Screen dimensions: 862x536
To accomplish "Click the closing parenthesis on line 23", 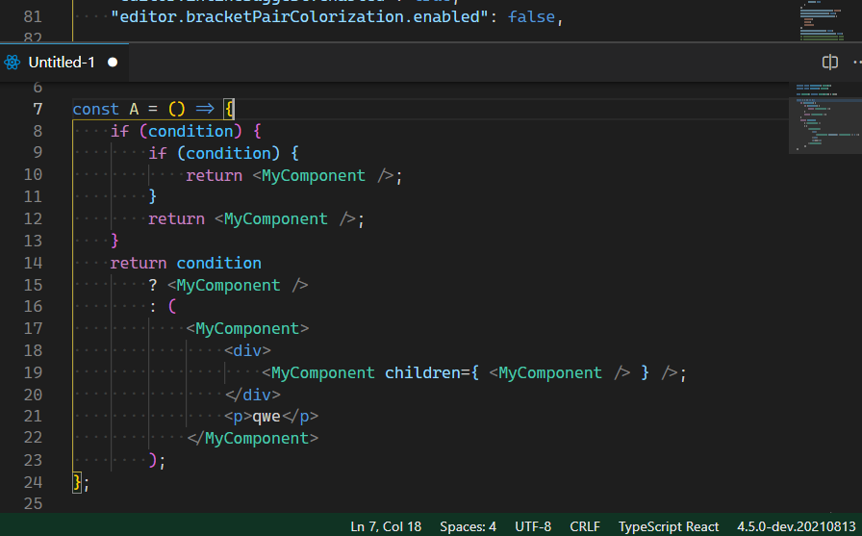I will 153,460.
